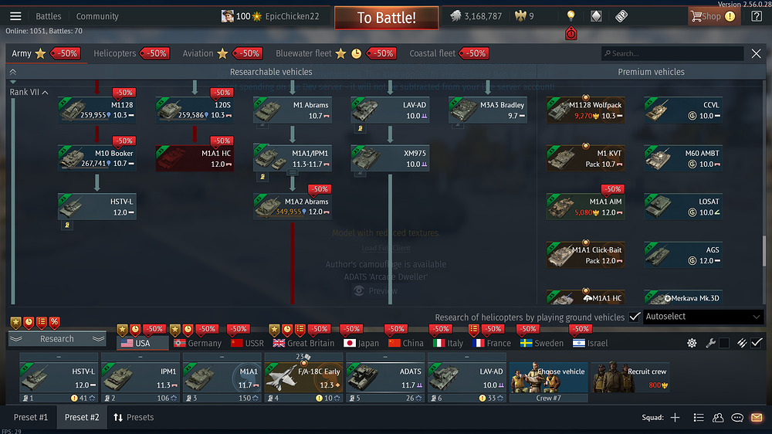Click the wrench auto-repair icon
The image size is (772, 434).
point(710,343)
